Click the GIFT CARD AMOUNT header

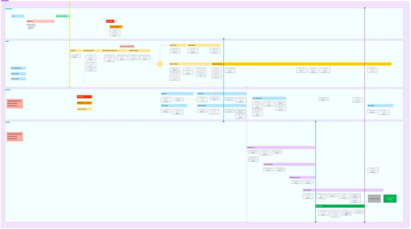coord(269,98)
